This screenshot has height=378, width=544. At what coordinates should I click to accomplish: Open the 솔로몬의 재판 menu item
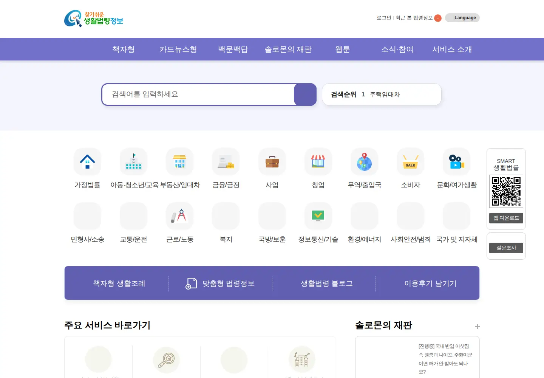click(288, 49)
